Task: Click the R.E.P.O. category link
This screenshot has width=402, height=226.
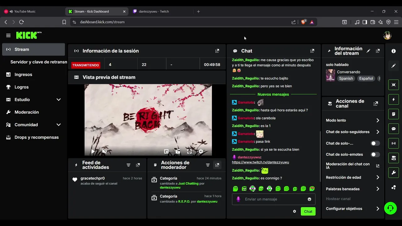Action: pyautogui.click(x=184, y=202)
